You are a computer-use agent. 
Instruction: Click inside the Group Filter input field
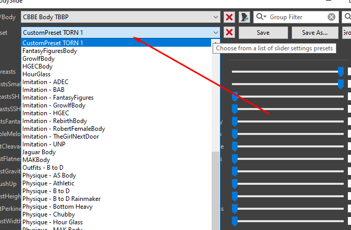coord(296,17)
